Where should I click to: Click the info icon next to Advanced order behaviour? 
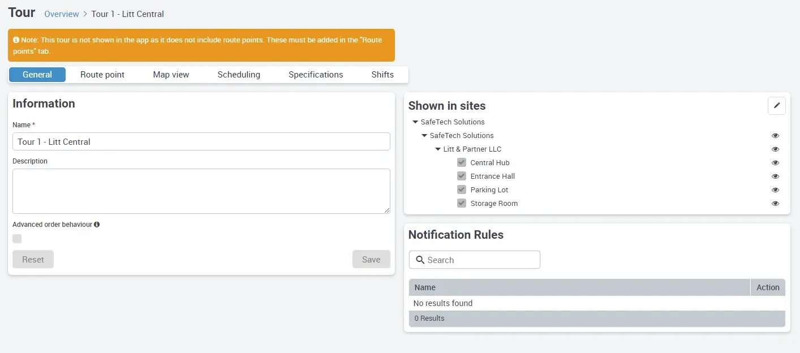[x=97, y=225]
